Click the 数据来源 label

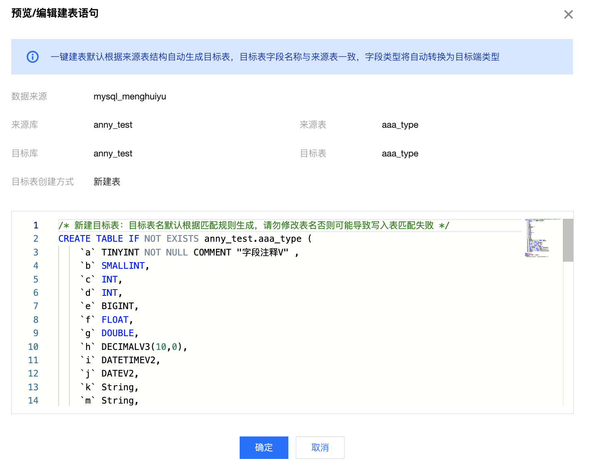[x=29, y=97]
